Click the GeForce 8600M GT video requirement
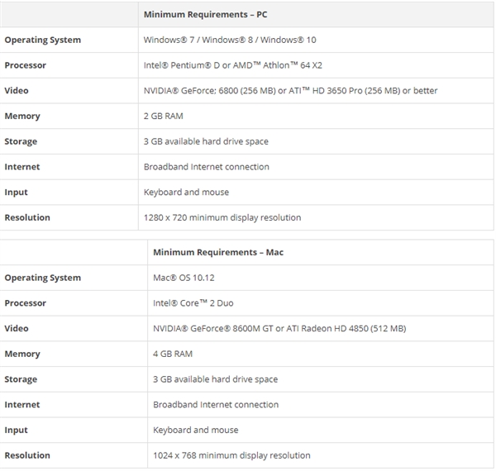496x471 pixels. 279,329
